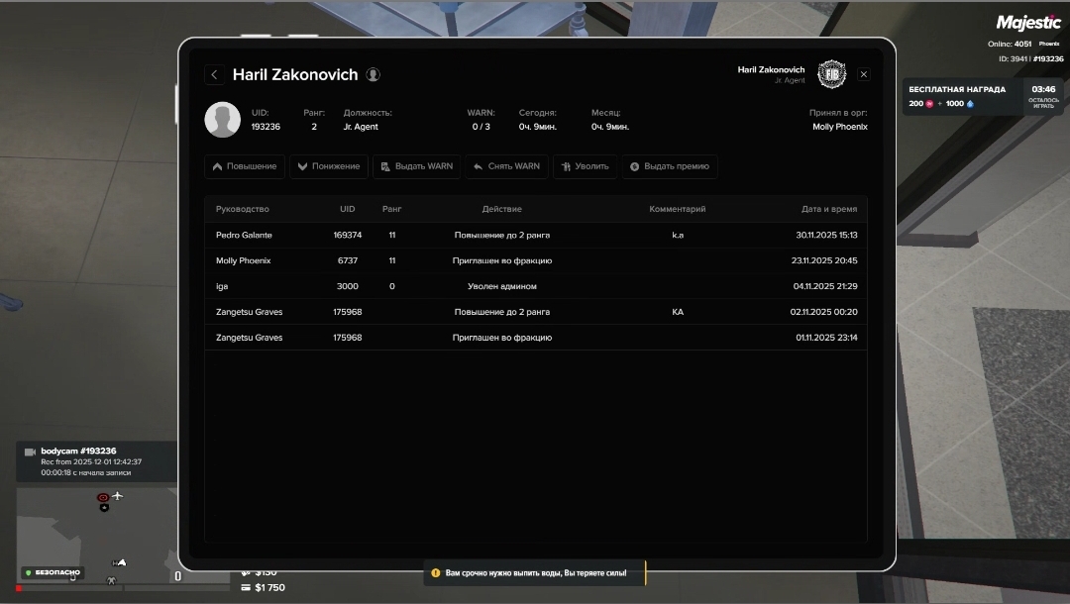Click the red target marker on minimap
Image resolution: width=1070 pixels, height=604 pixels.
(103, 498)
